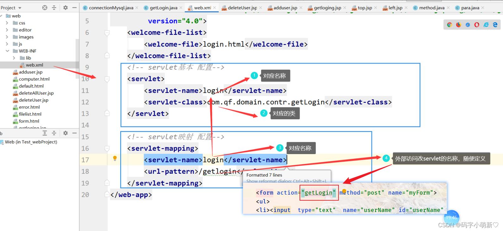Select Web (in Test_webProject) item
Viewport: 503px width, 231px height.
click(x=31, y=142)
